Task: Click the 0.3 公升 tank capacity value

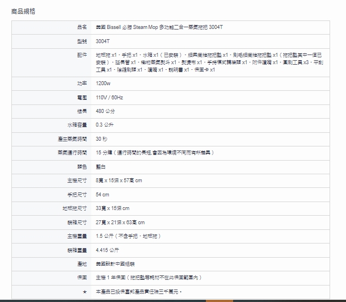Action: (x=104, y=125)
